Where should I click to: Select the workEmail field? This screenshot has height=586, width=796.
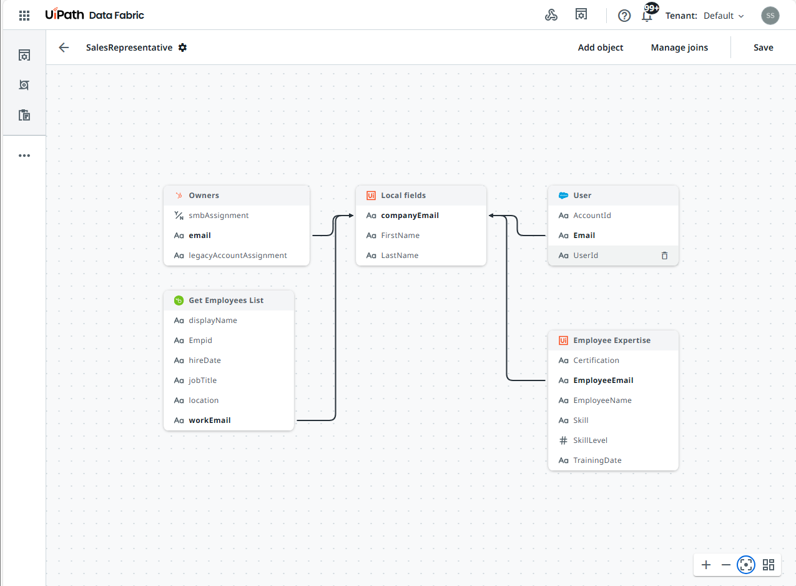coord(228,420)
